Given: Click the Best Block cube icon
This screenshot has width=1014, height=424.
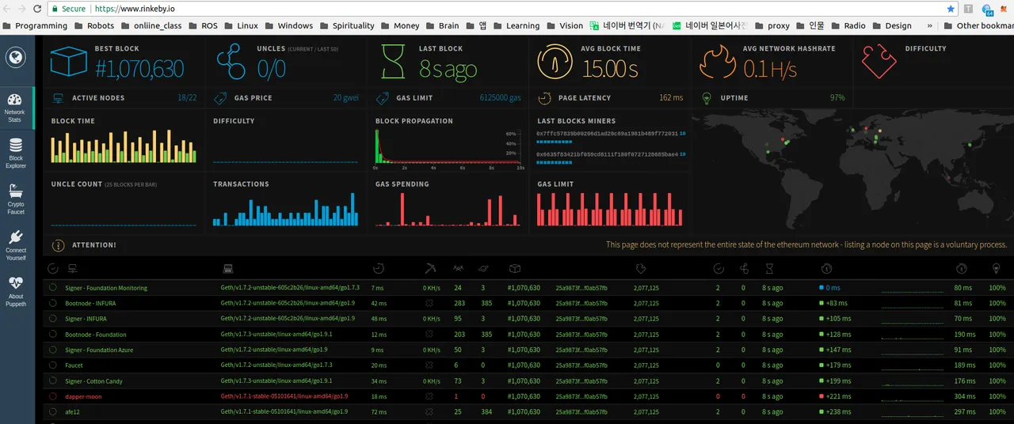Looking at the screenshot, I should [x=68, y=62].
